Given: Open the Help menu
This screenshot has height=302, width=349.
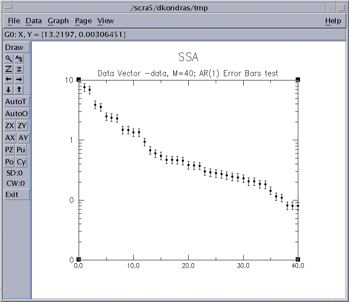Looking at the screenshot, I should pyautogui.click(x=333, y=21).
